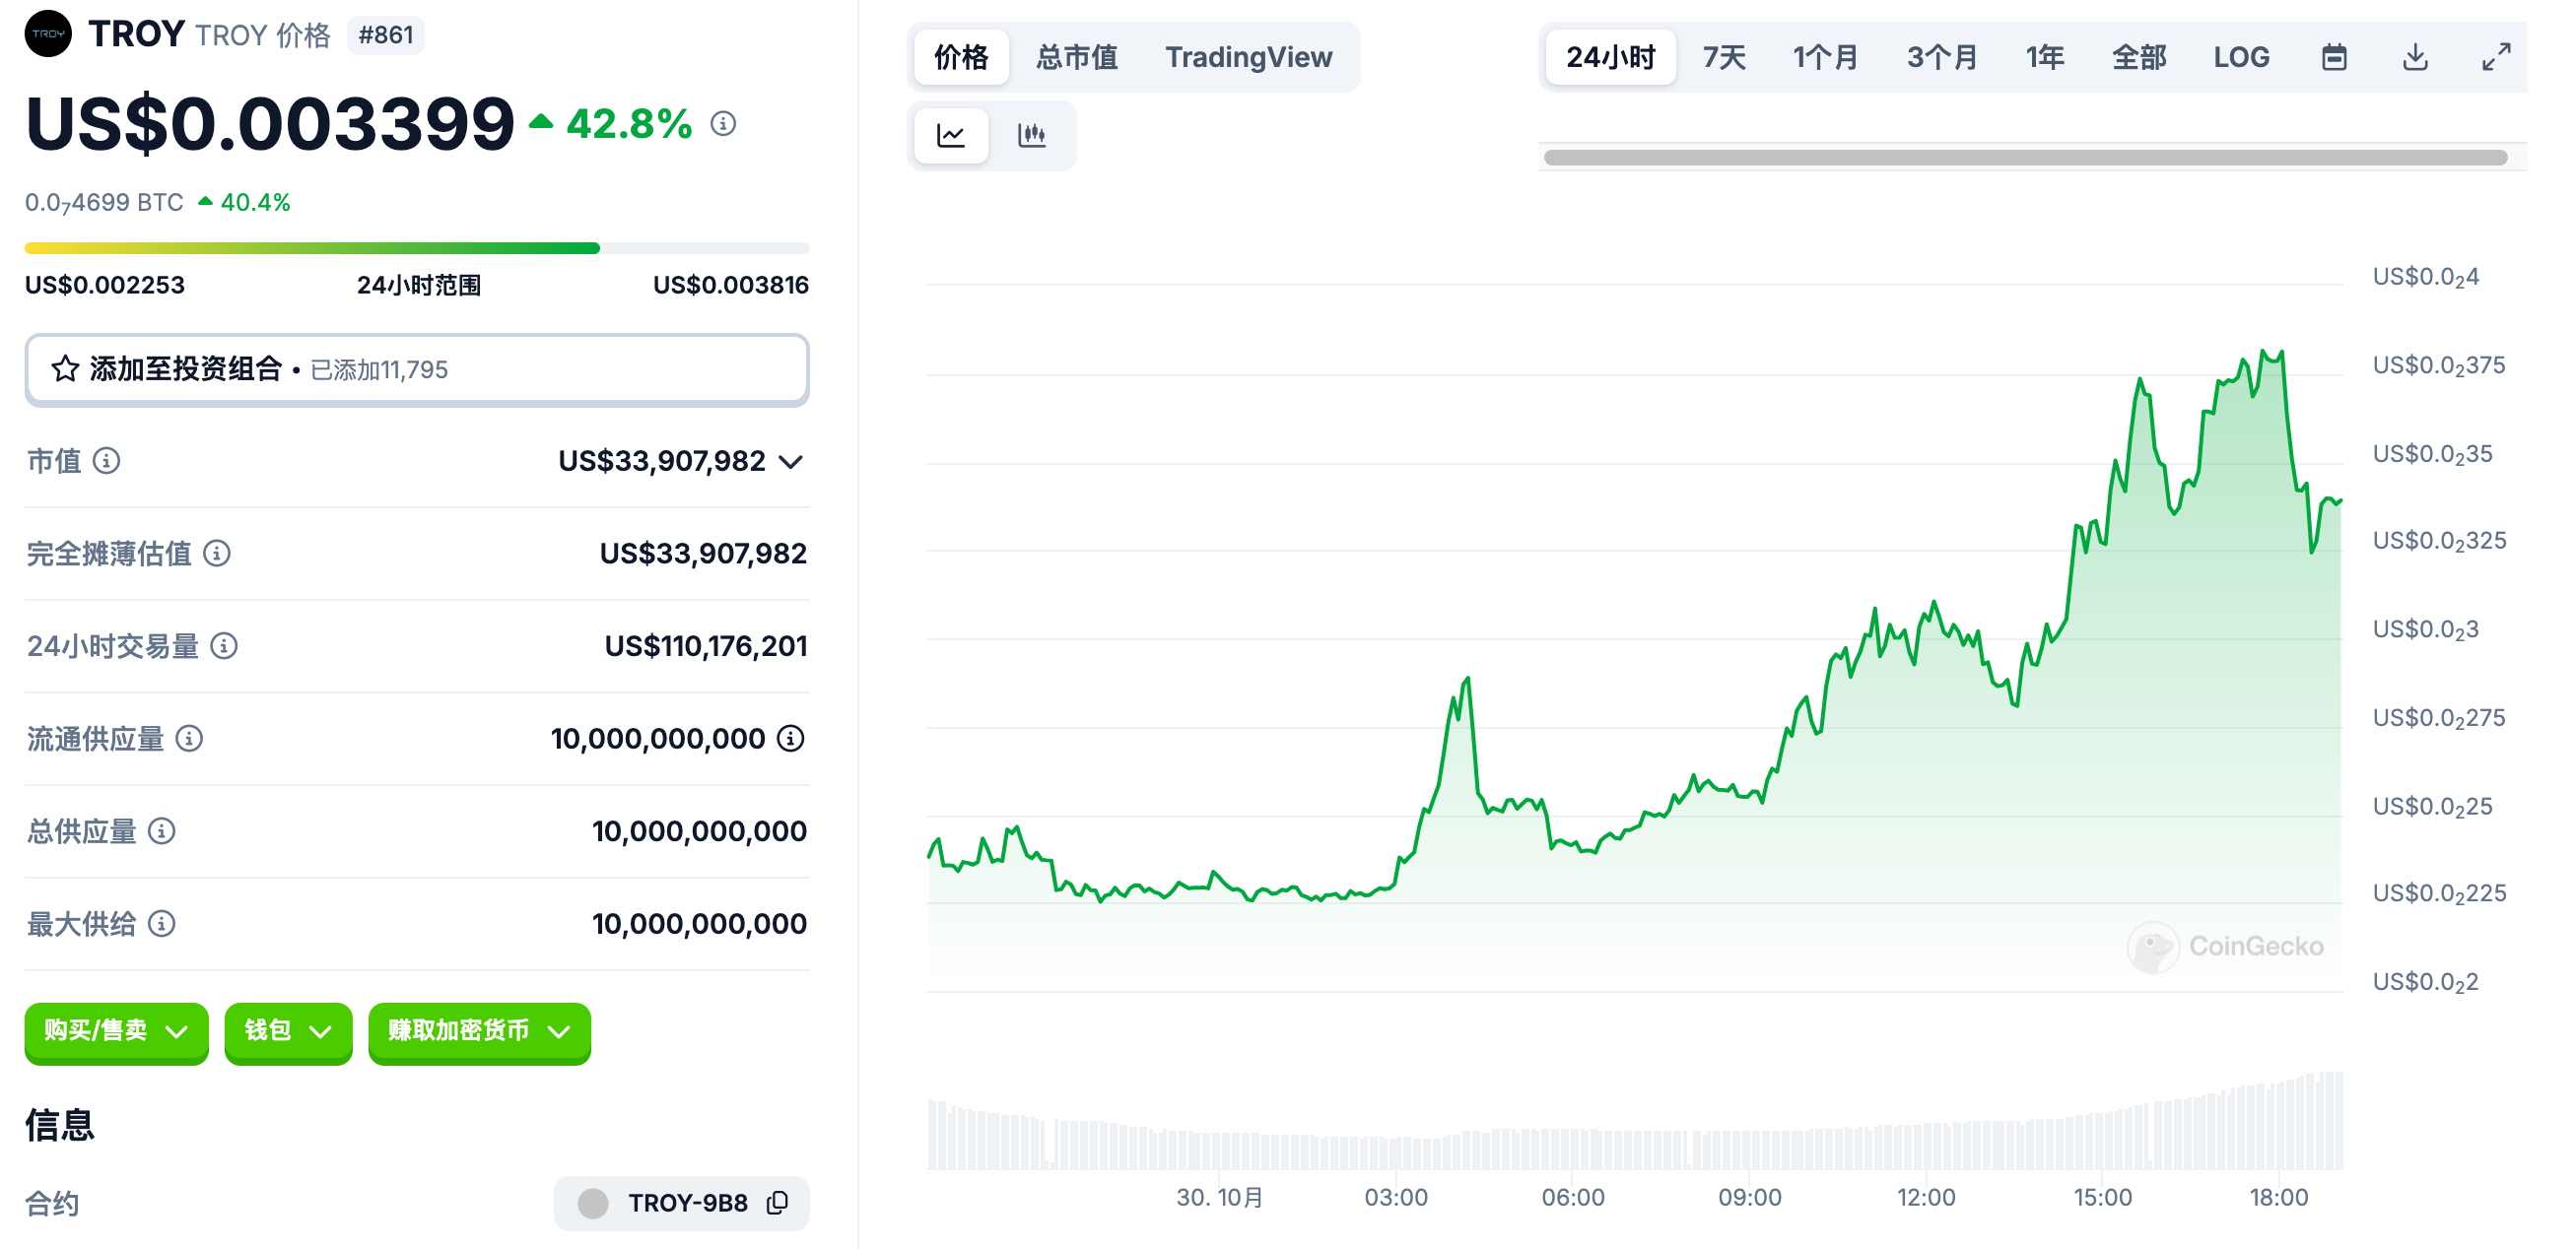
Task: Switch to line chart view icon
Action: pyautogui.click(x=950, y=135)
